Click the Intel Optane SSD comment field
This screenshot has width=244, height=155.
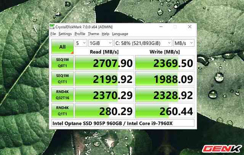[123, 123]
